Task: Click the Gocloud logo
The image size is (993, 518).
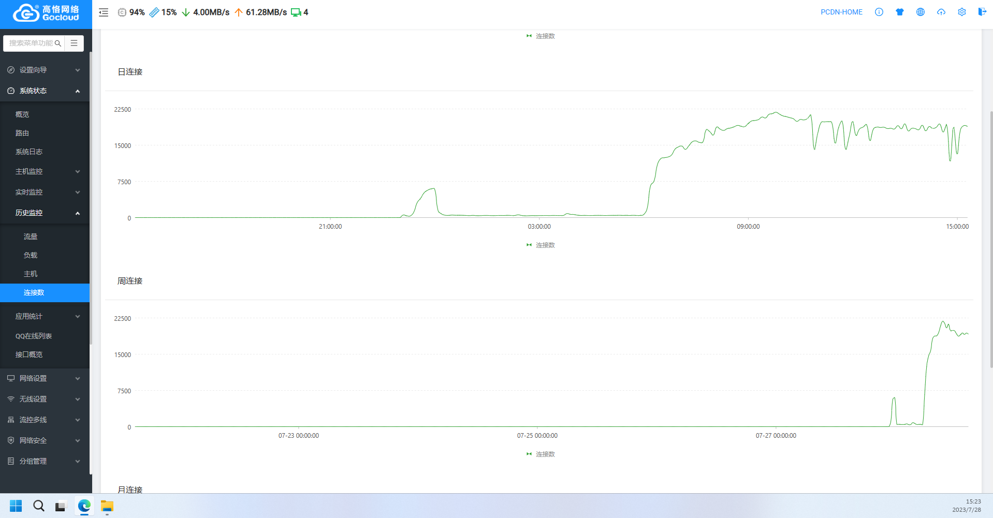Action: point(46,13)
